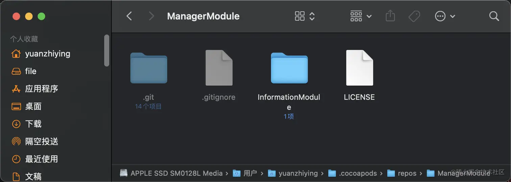Click the sidebar scrollbar thumb
This screenshot has width=511, height=182.
(107, 51)
